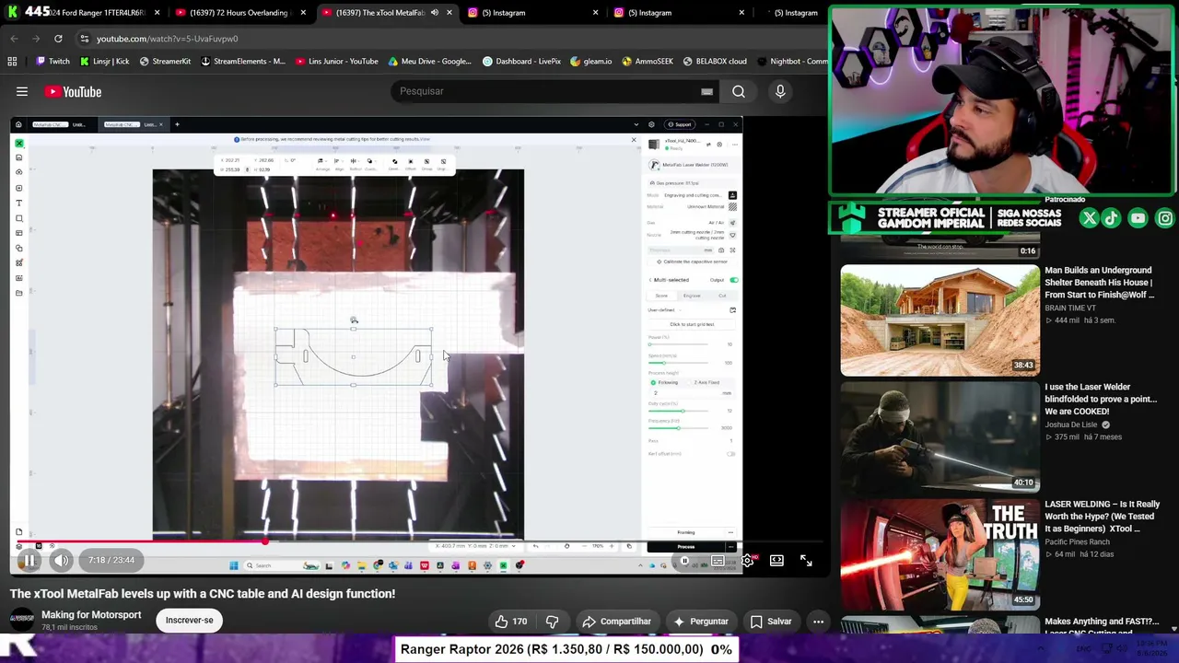
Task: Open the Making for Motorsport channel name
Action: (91, 614)
